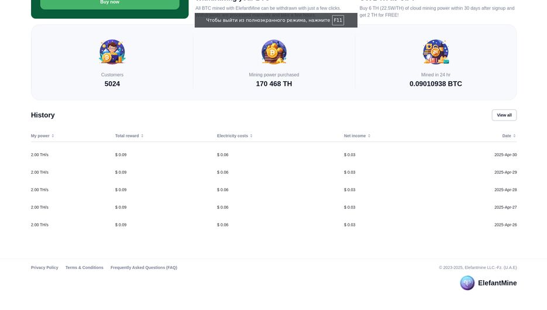
Task: Click $ 0.06 electricity cost in 2025-Apr-28 row
Action: click(x=222, y=190)
